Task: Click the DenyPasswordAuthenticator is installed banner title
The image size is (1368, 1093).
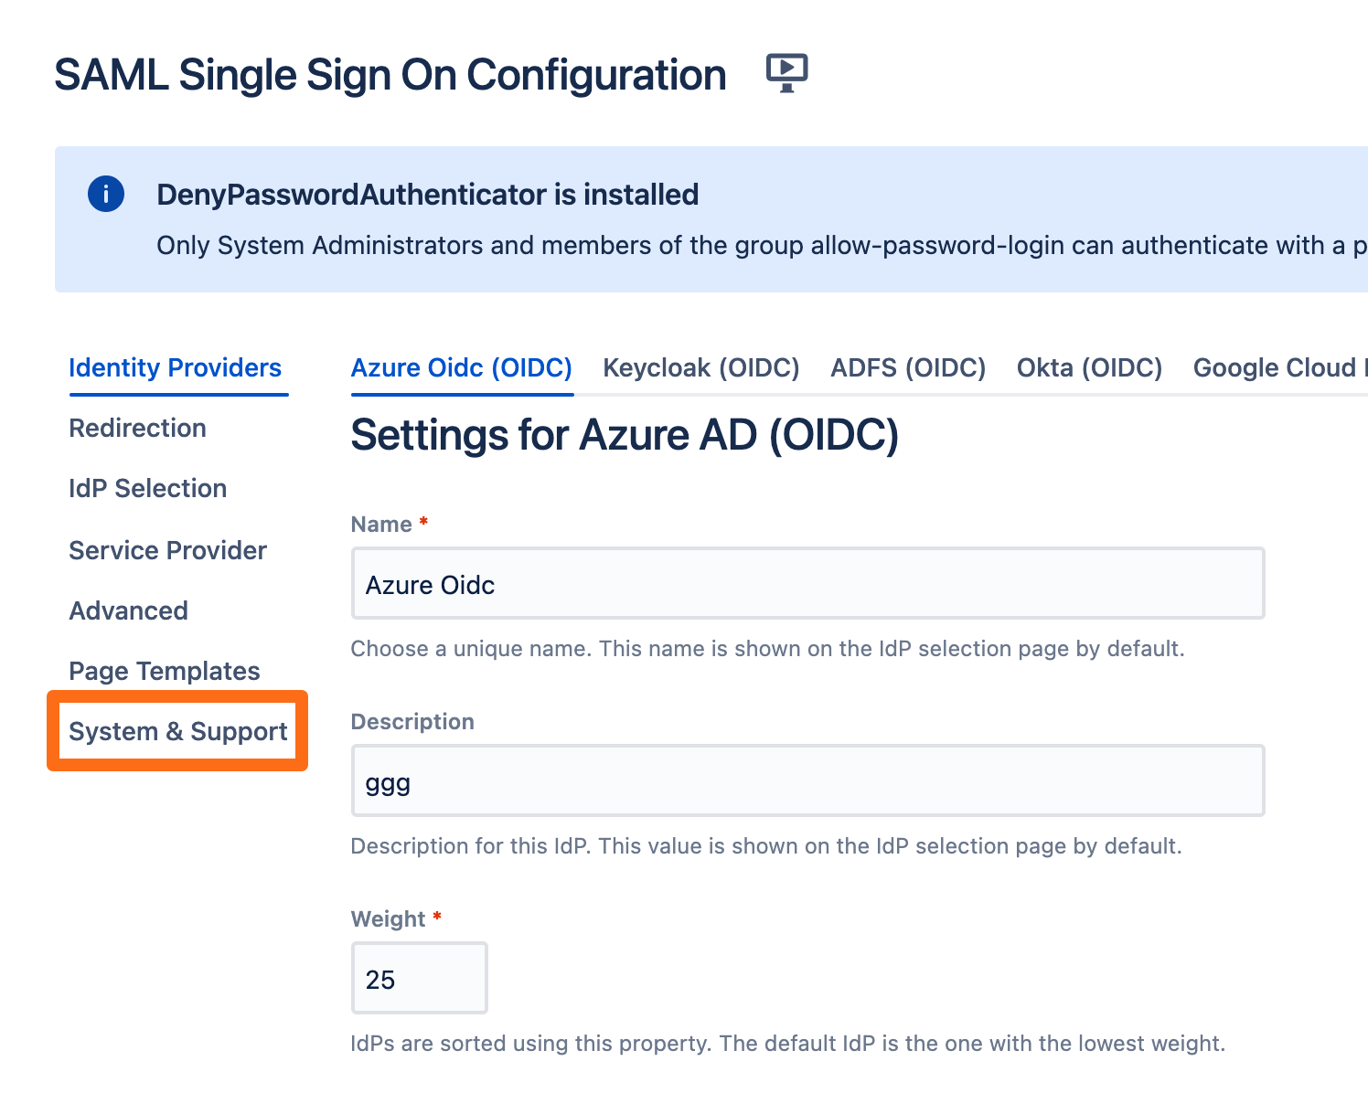Action: pos(427,195)
